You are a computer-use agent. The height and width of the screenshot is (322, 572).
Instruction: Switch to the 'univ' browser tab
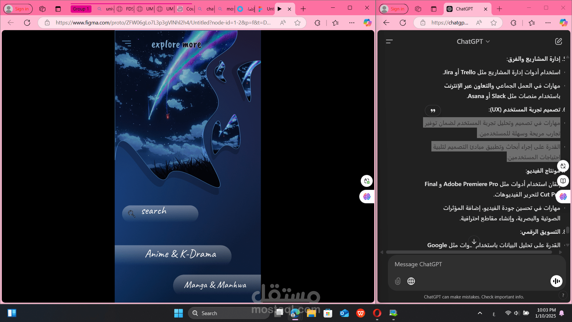coord(106,9)
